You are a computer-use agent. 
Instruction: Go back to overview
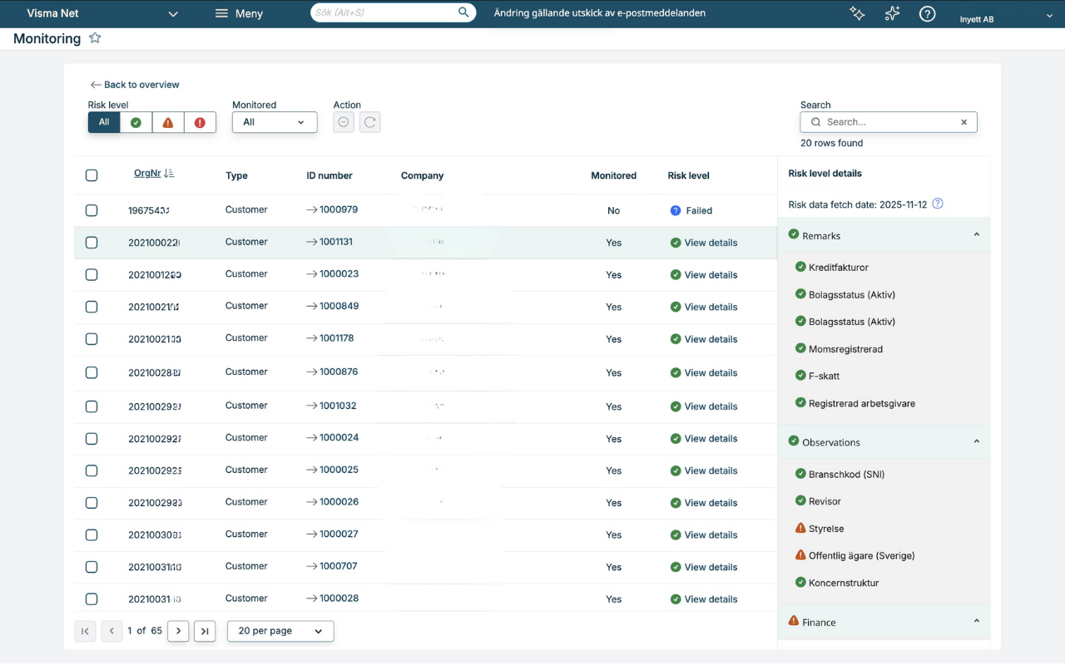tap(135, 85)
